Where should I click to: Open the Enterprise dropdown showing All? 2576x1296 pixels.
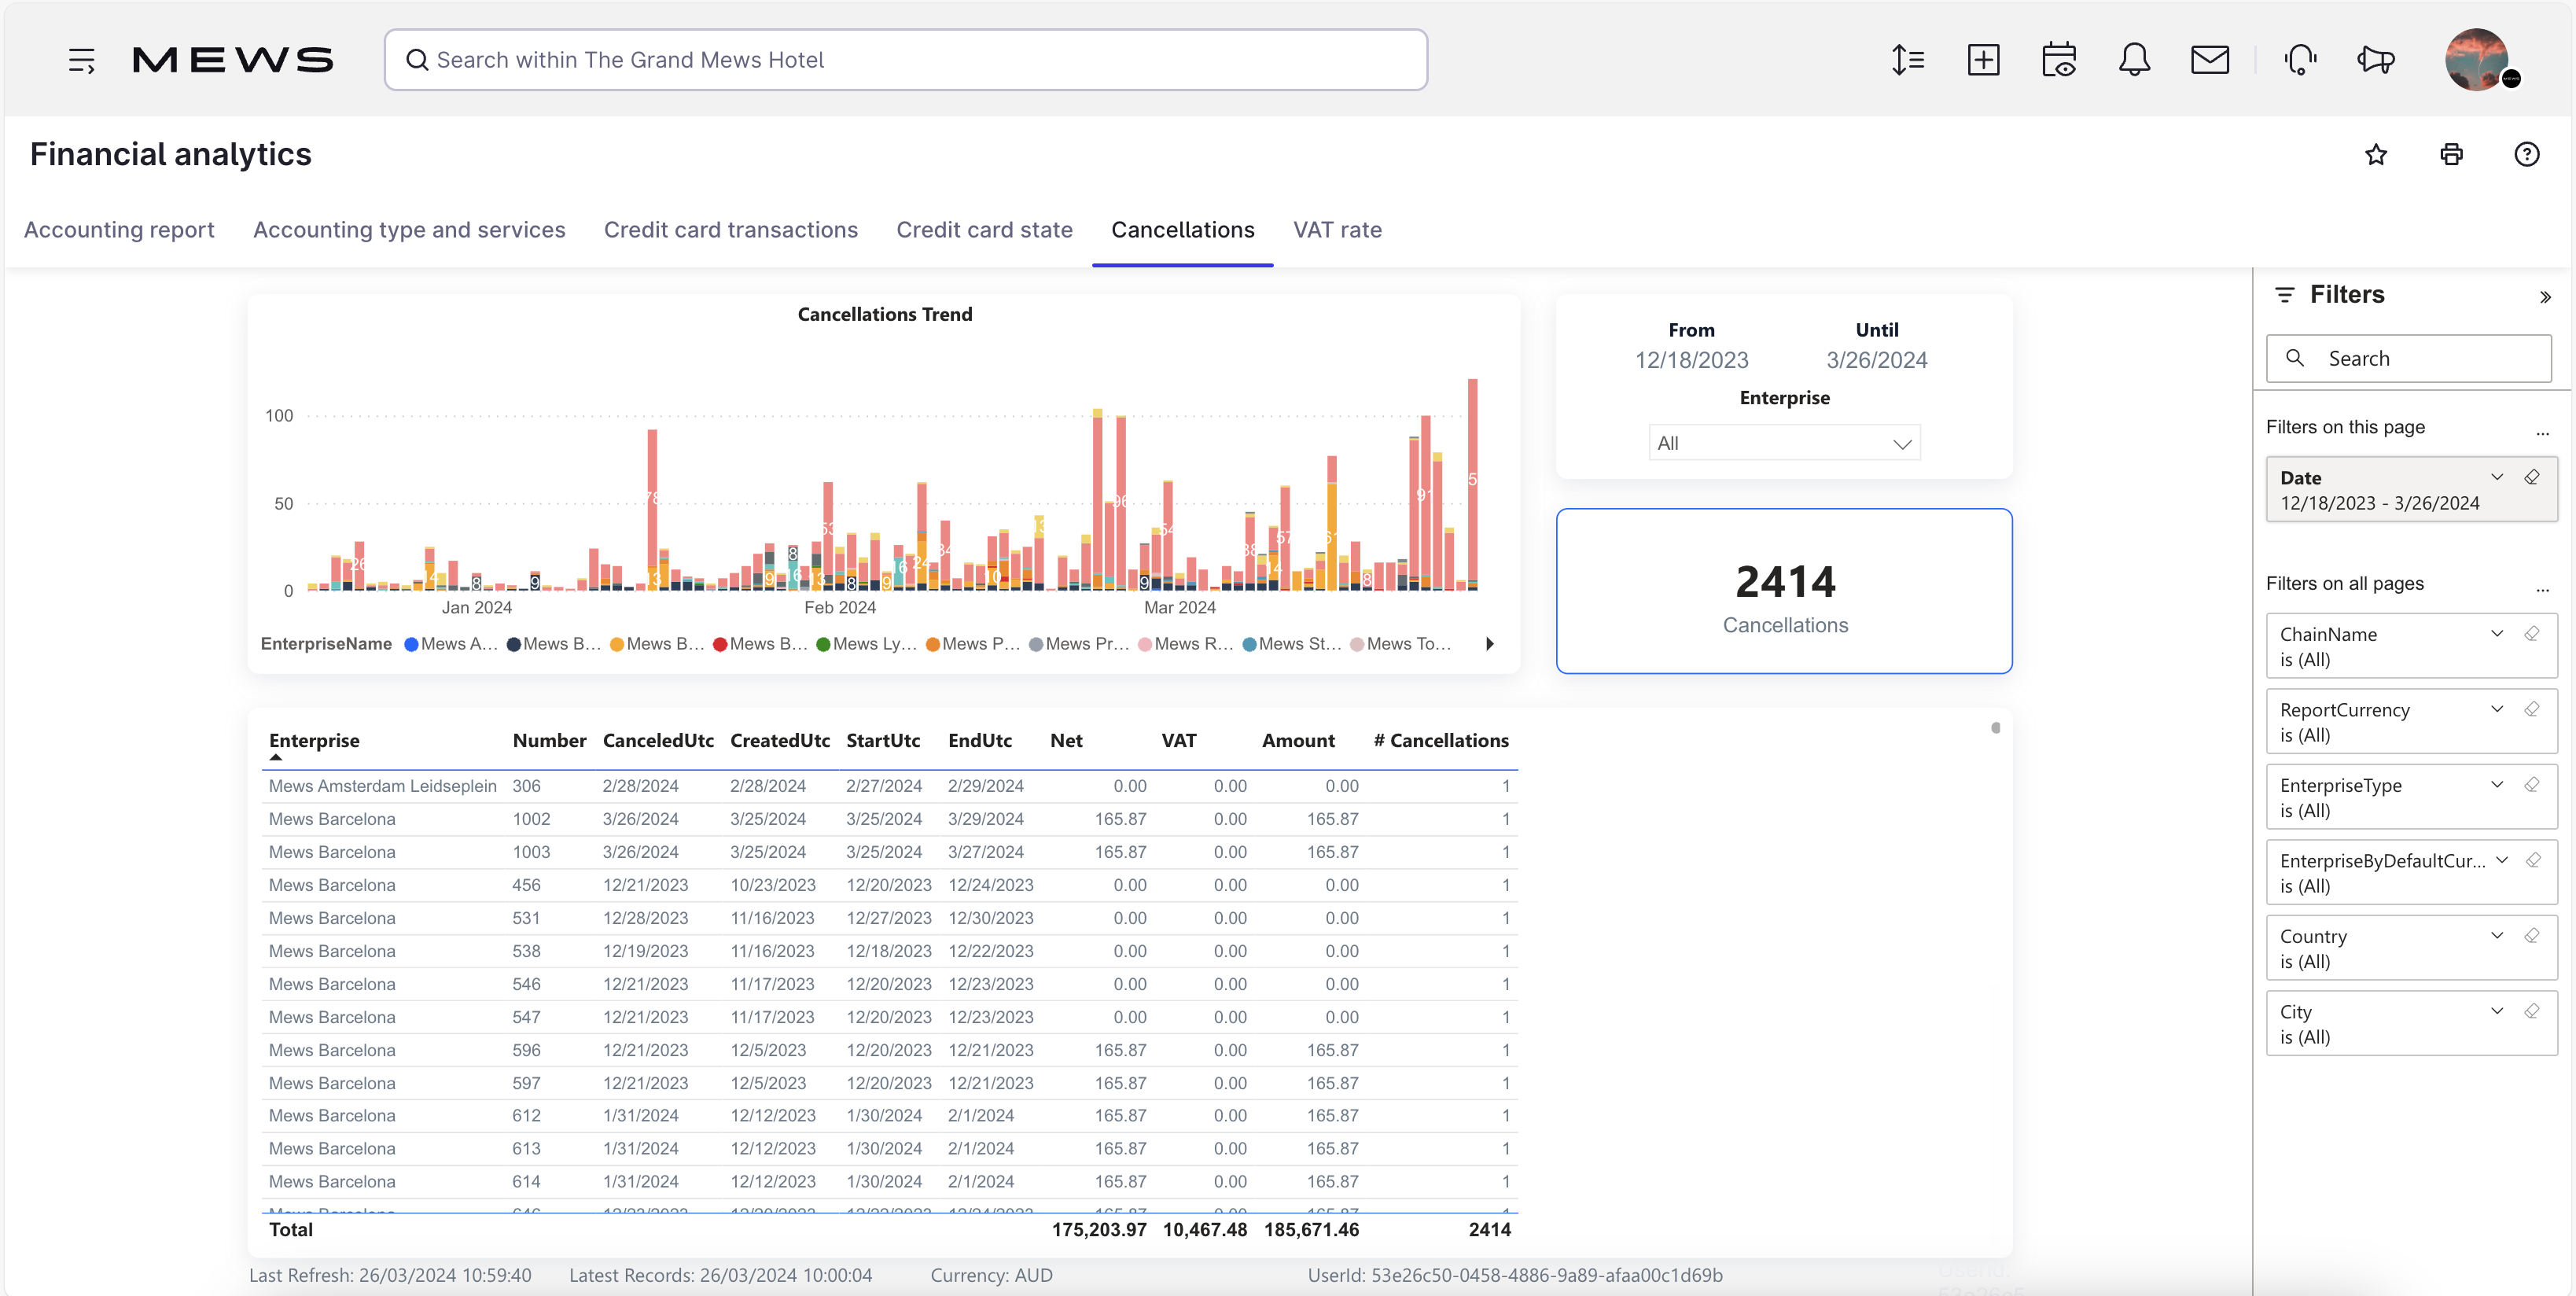1784,443
